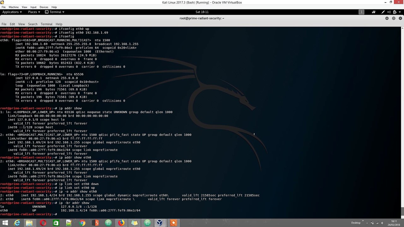This screenshot has height=227, width=404.
Task: Click 'eth0 UP 192.168.1.4/24' output row
Action: coord(70,210)
